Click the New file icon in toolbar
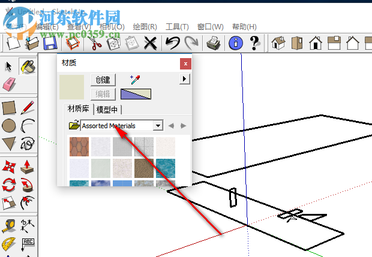372x257 pixels. [13, 43]
